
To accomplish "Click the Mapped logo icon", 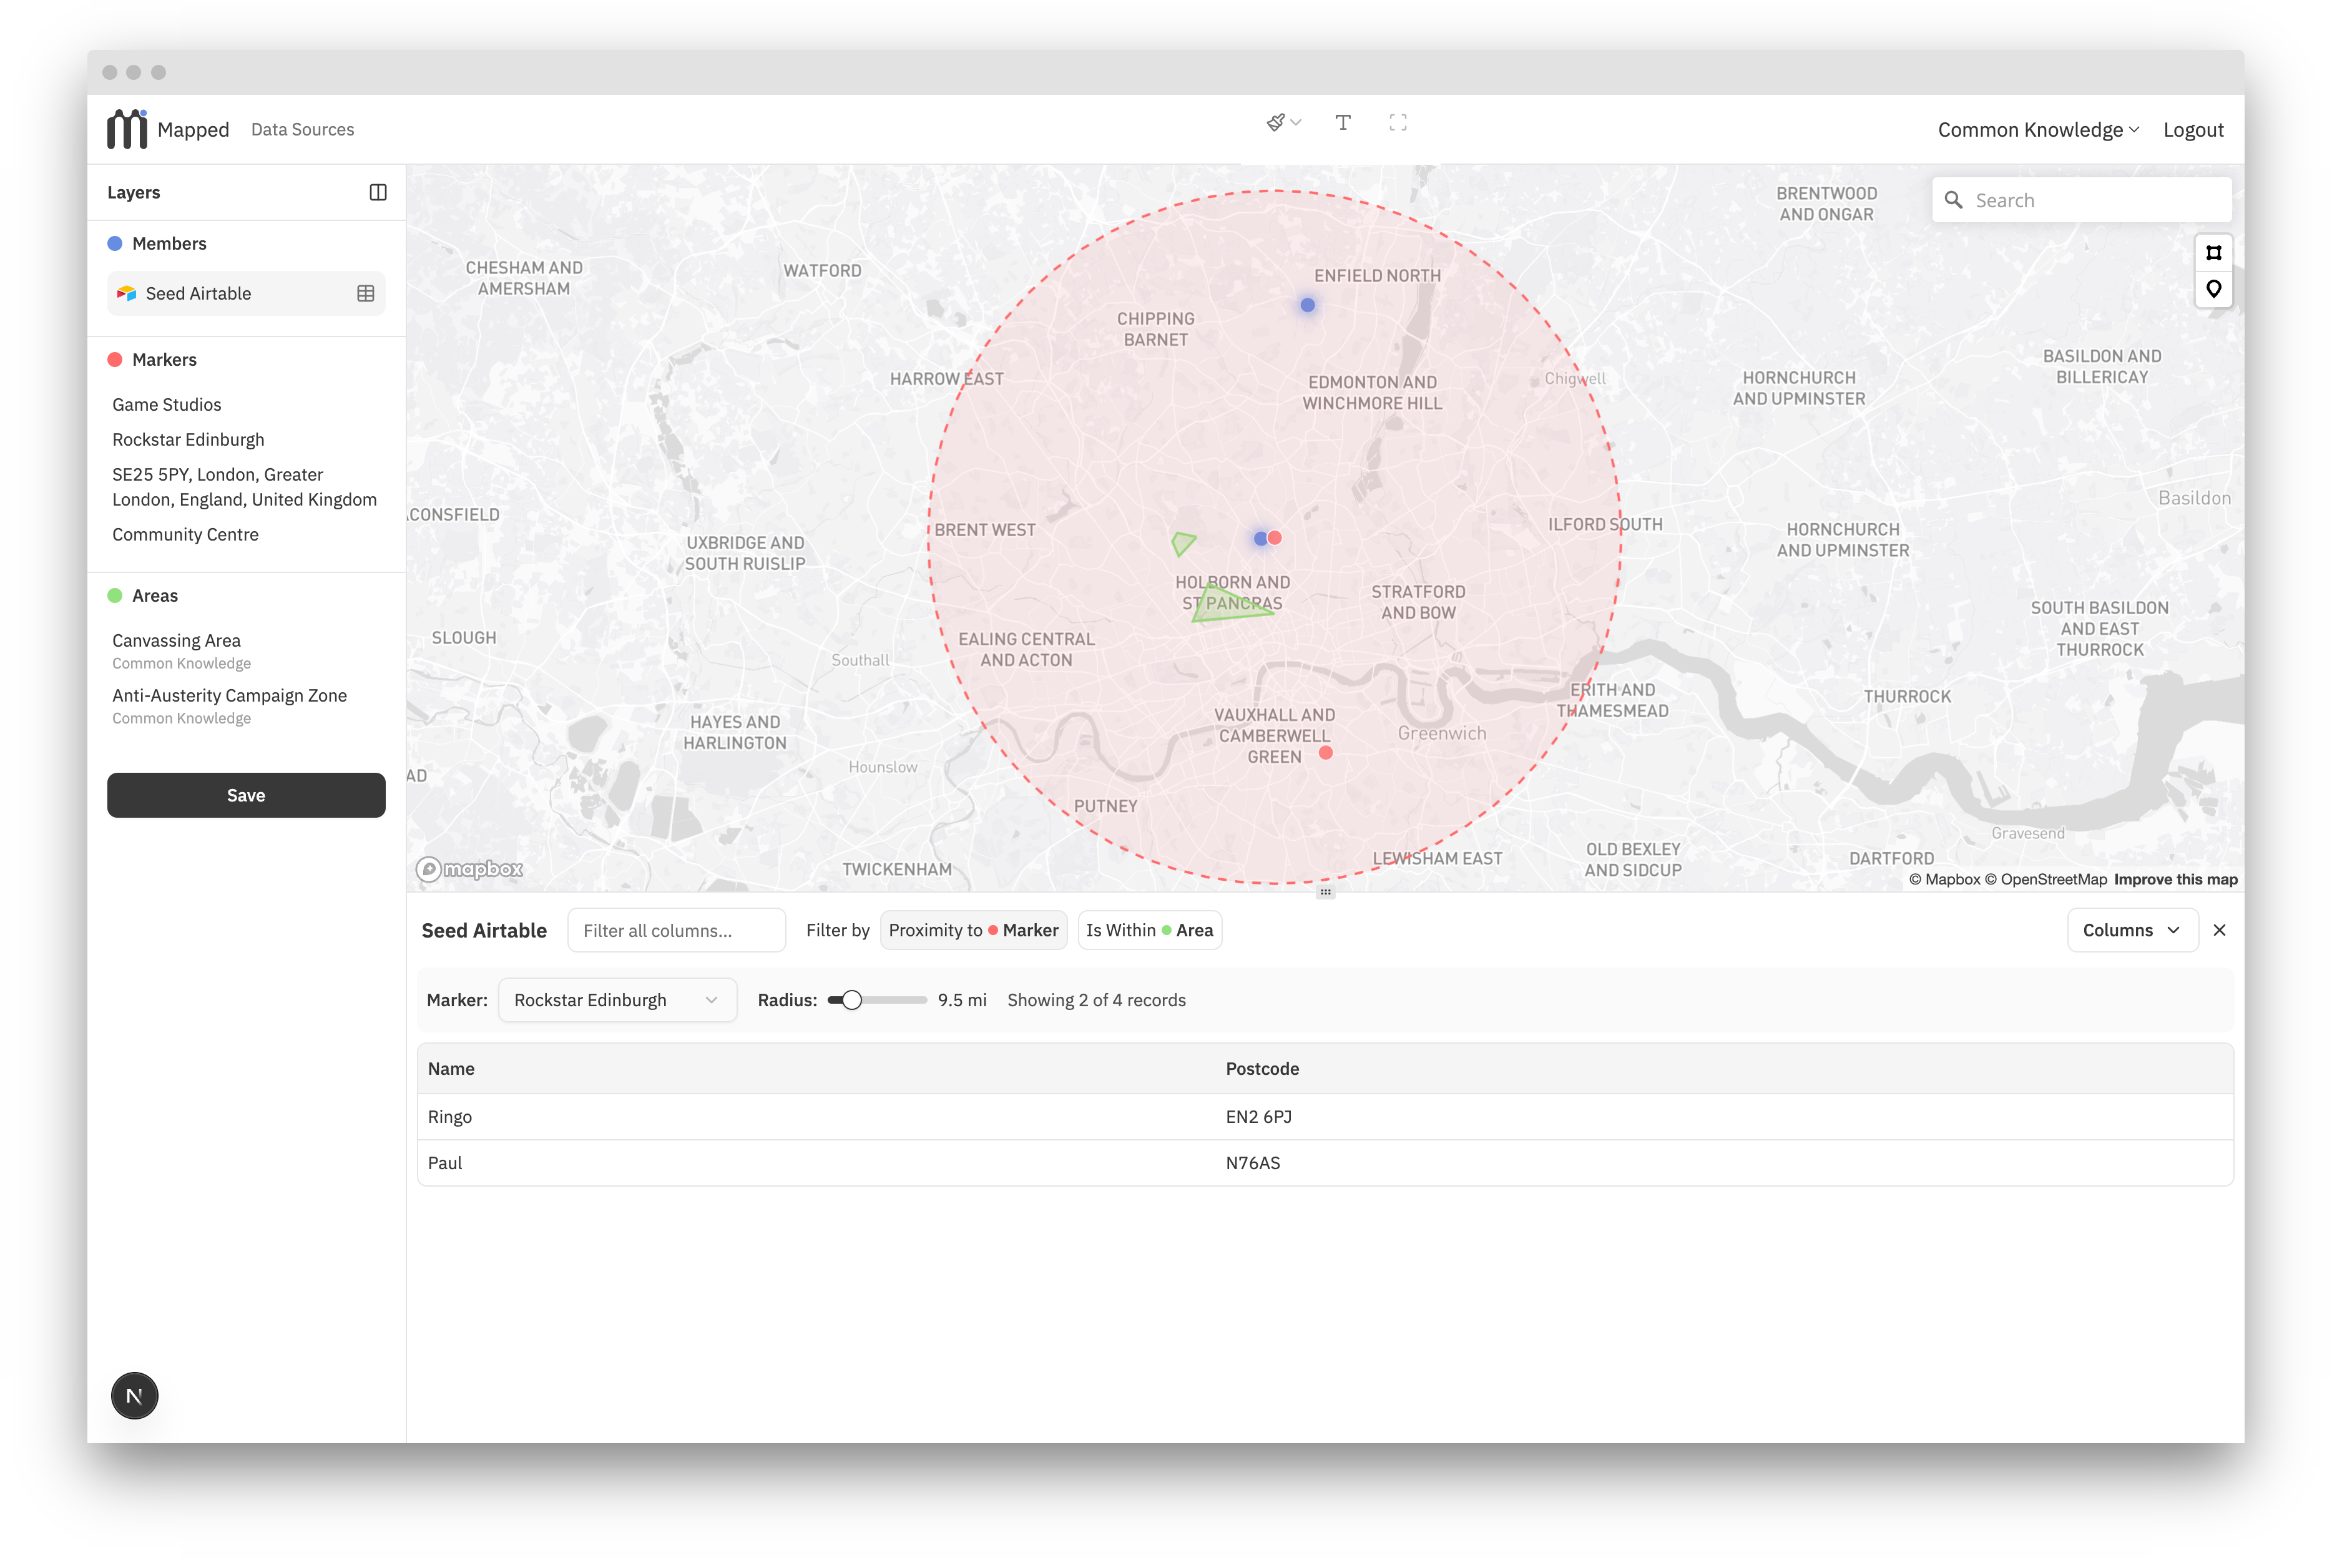I will (x=127, y=129).
